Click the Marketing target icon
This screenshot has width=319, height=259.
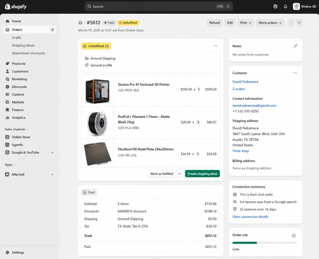pyautogui.click(x=7, y=79)
